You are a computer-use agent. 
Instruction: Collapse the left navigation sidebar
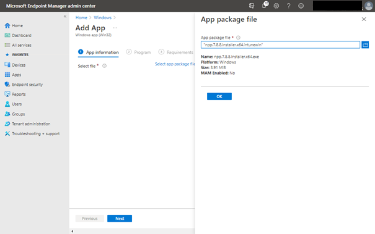[x=65, y=17]
